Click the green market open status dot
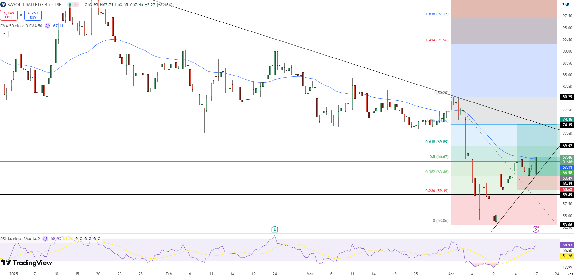The width and height of the screenshot is (574, 276). coord(70,5)
